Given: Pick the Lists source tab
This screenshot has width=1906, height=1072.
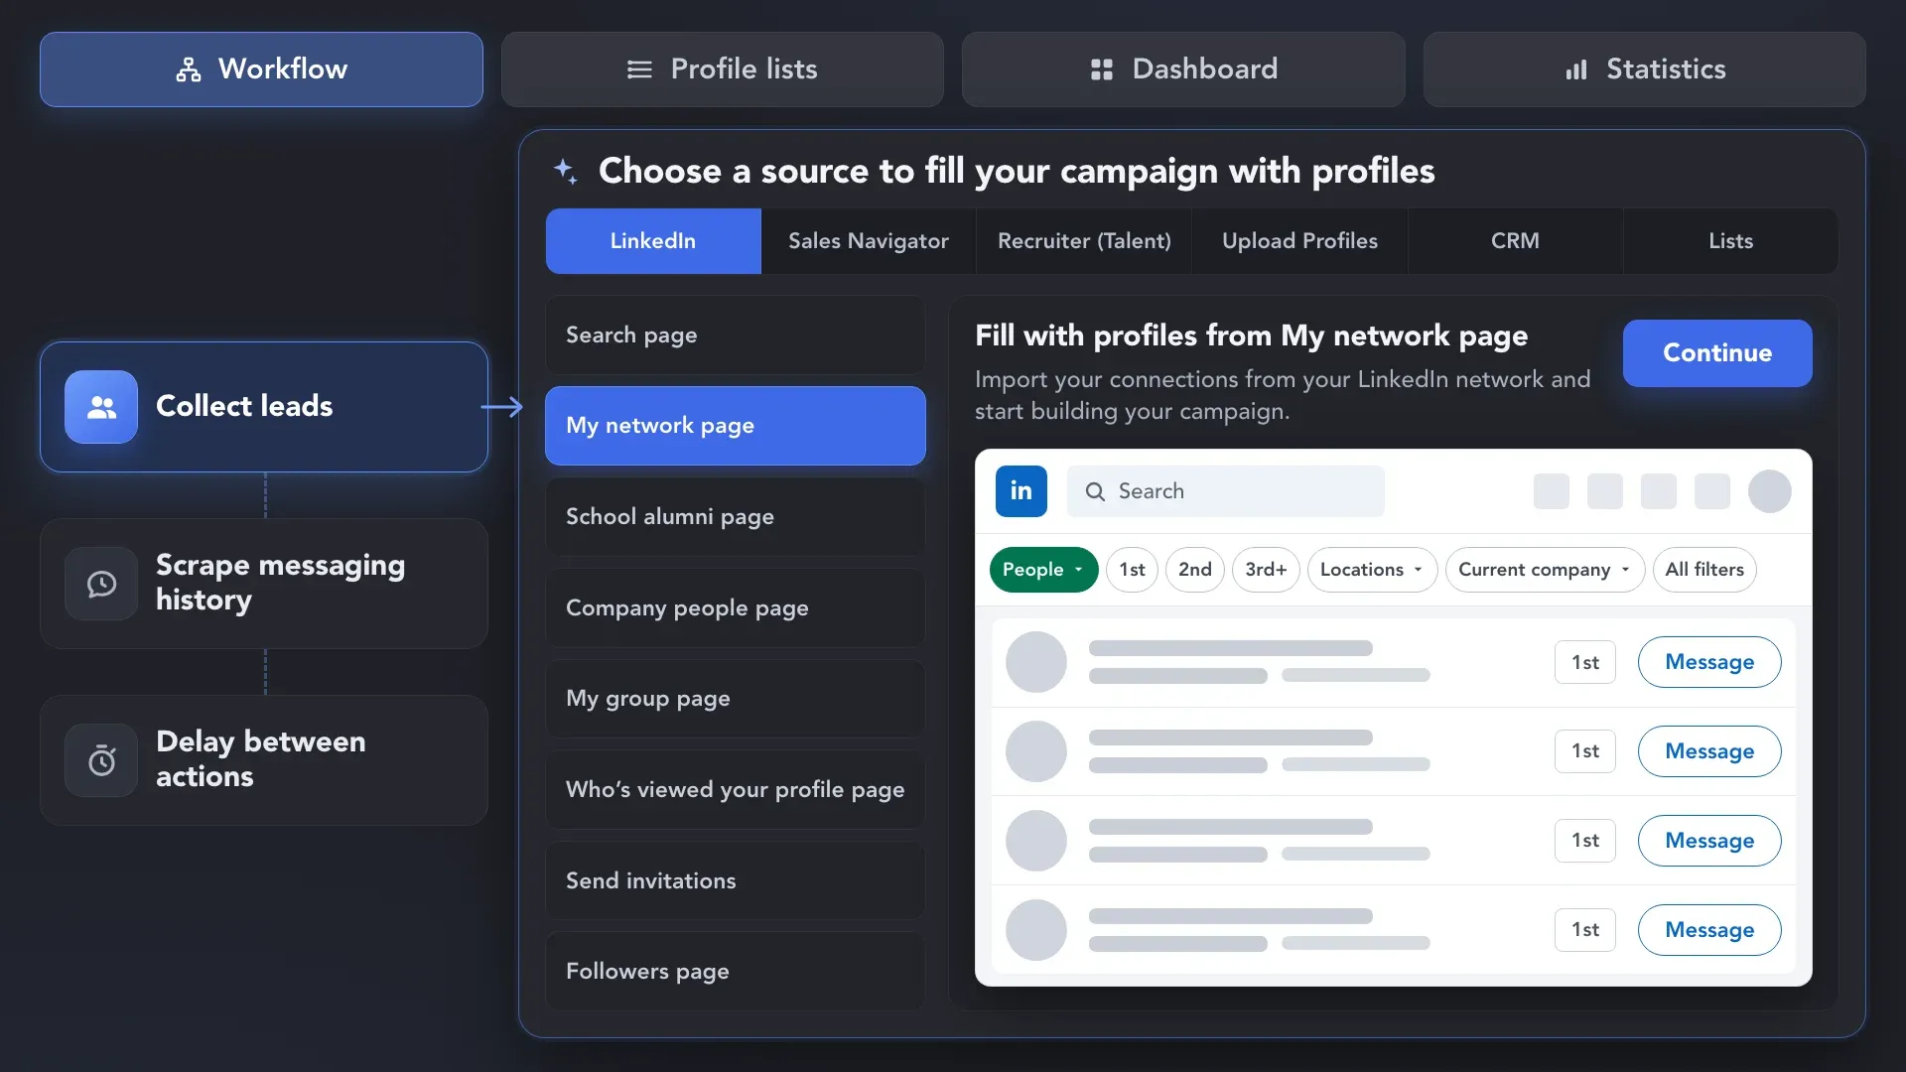Looking at the screenshot, I should [1730, 241].
